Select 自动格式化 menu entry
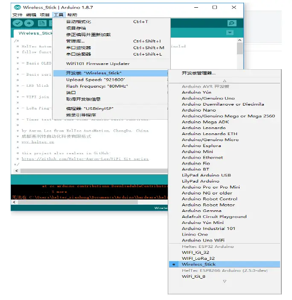 point(111,22)
